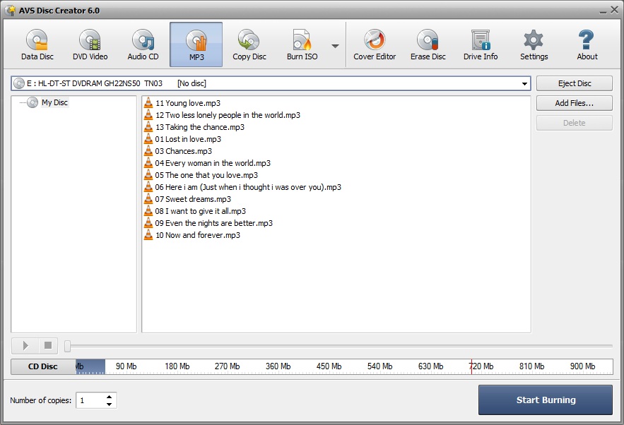The height and width of the screenshot is (425, 624).
Task: Open the Settings panel
Action: tap(534, 44)
